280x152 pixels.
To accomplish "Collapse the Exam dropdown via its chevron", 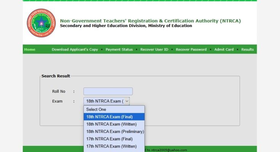I will point(126,101).
